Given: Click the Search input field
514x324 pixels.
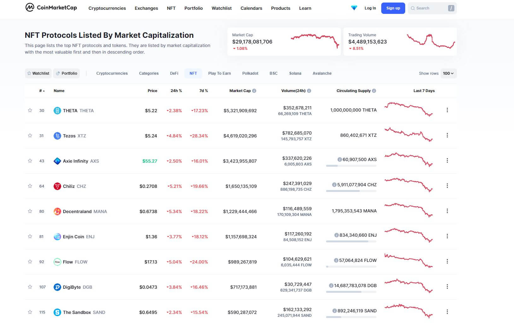Looking at the screenshot, I should pos(432,8).
